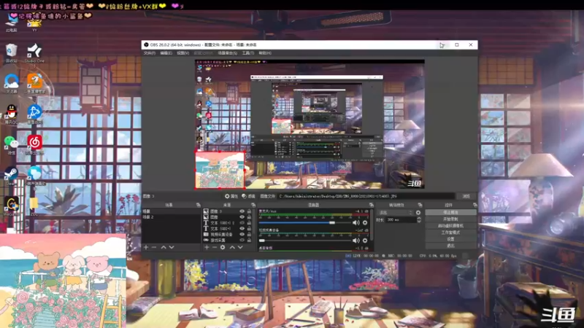
Task: Mute the video capture device mixer channel
Action: pyautogui.click(x=356, y=241)
